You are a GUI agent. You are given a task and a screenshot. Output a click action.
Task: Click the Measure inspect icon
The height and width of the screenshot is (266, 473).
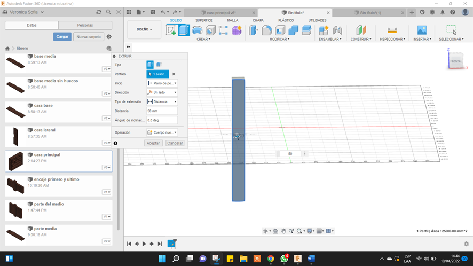pos(392,30)
